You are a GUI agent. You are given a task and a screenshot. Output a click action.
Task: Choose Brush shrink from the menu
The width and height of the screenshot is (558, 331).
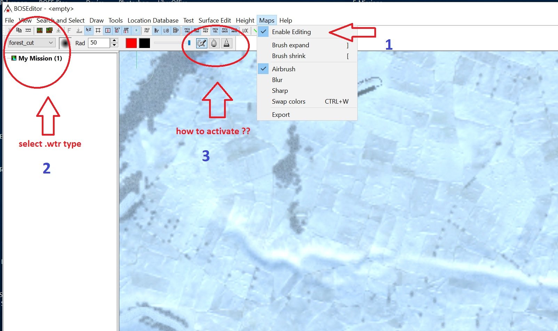coord(307,56)
